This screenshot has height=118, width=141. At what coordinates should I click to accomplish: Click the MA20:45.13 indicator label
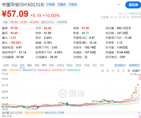44,70
